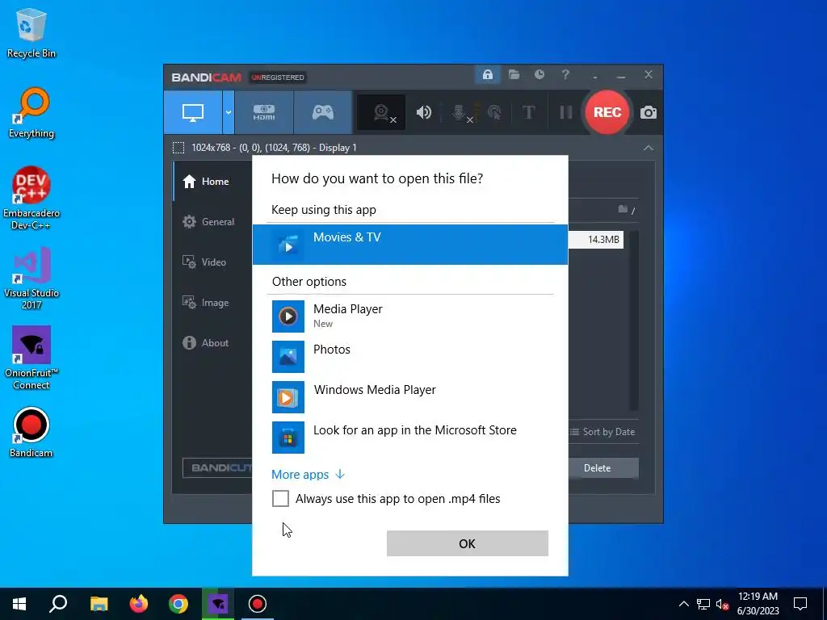This screenshot has height=620, width=827.
Task: Open Video settings tab
Action: (x=213, y=262)
